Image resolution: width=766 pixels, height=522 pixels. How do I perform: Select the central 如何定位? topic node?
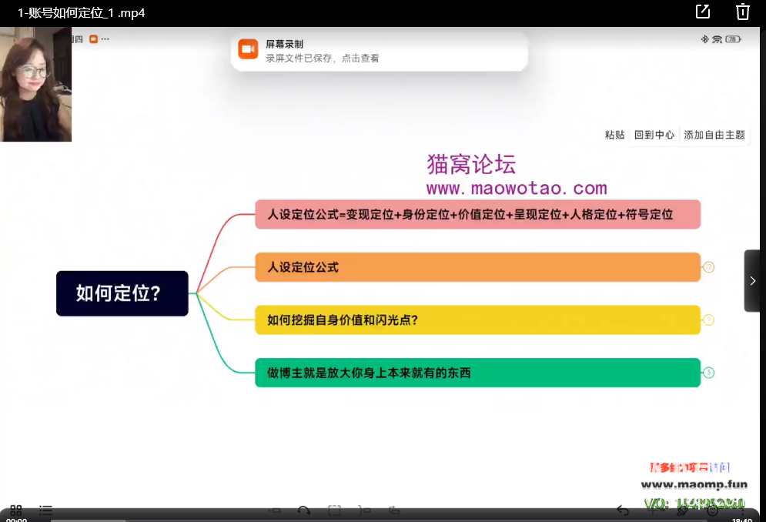tap(122, 293)
